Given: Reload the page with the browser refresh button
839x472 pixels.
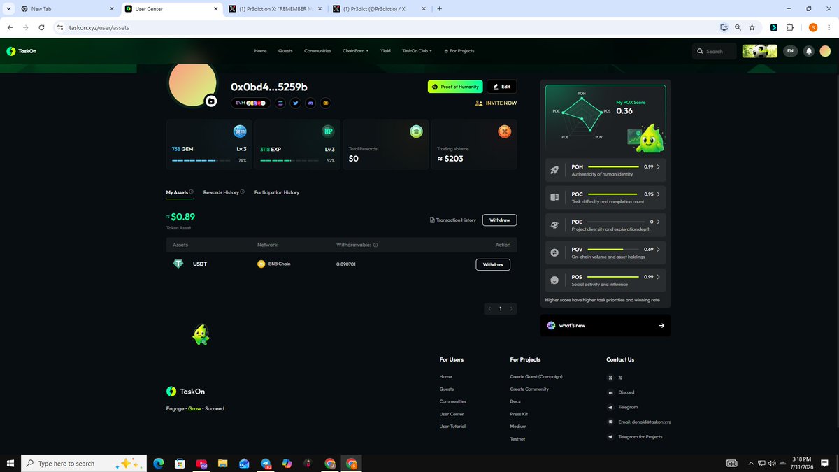Looking at the screenshot, I should coord(42,27).
